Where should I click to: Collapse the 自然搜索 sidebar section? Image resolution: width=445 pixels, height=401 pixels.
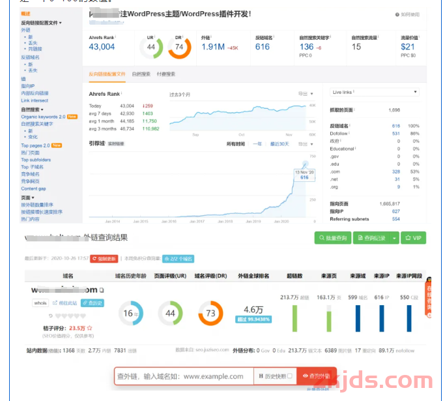coord(33,110)
